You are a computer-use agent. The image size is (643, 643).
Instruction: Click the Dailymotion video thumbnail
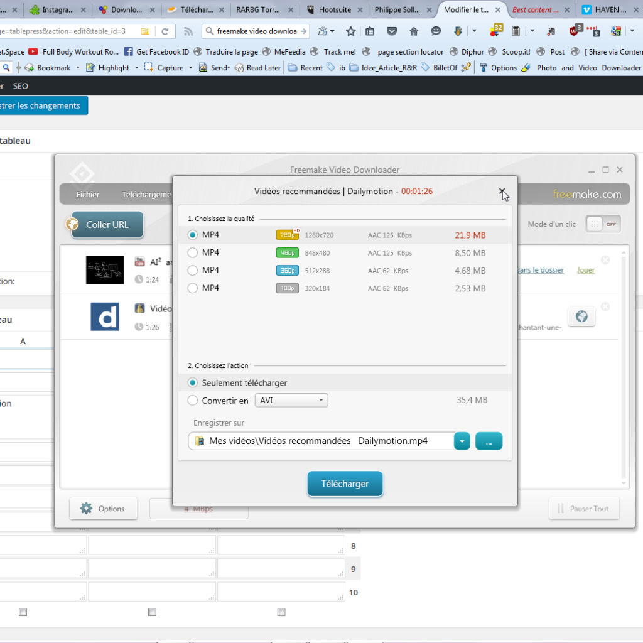click(105, 316)
